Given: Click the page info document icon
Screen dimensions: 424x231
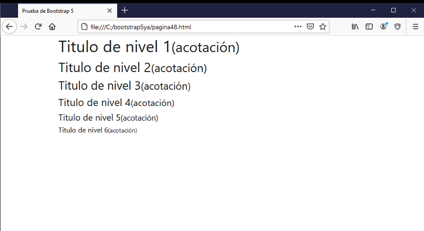Looking at the screenshot, I should [84, 27].
